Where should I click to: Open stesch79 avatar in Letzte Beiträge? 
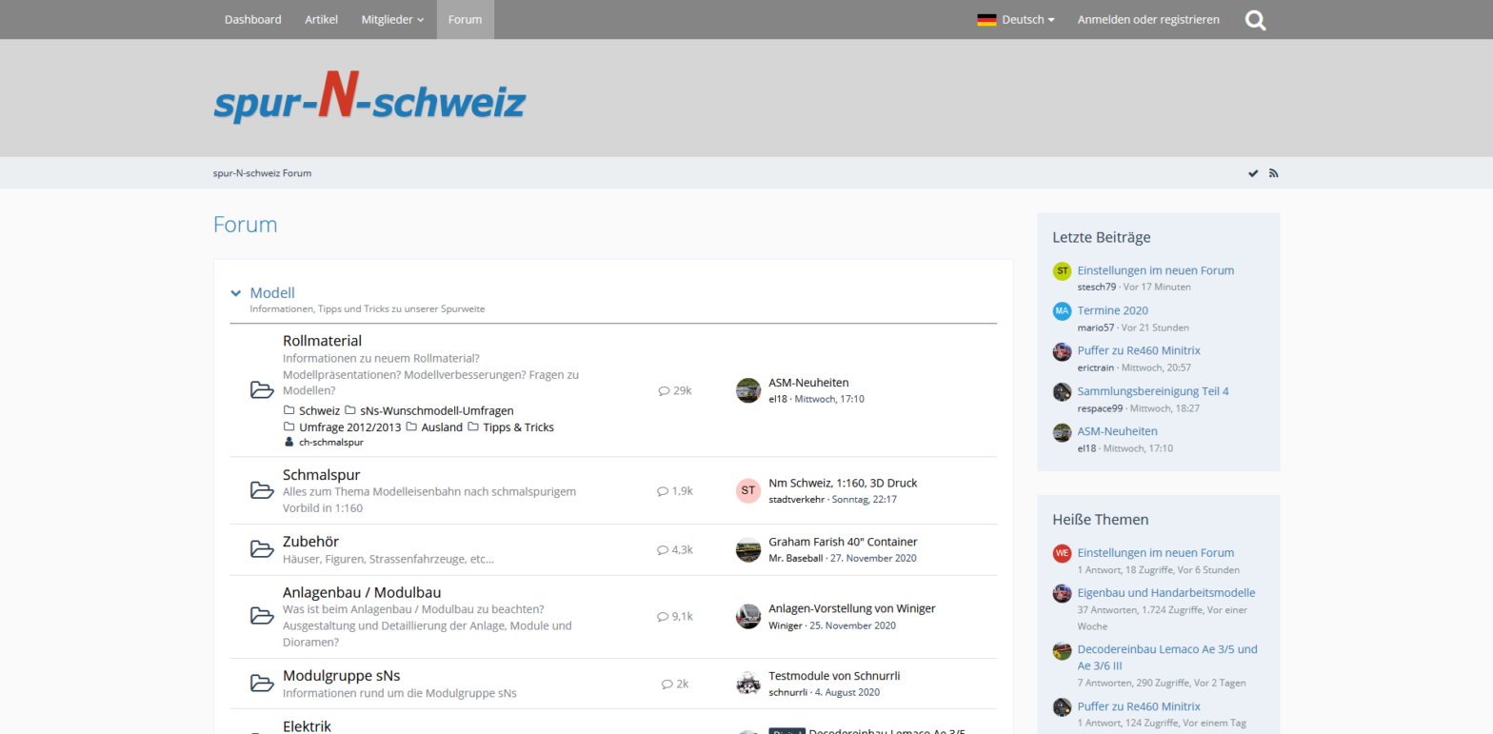pyautogui.click(x=1062, y=271)
